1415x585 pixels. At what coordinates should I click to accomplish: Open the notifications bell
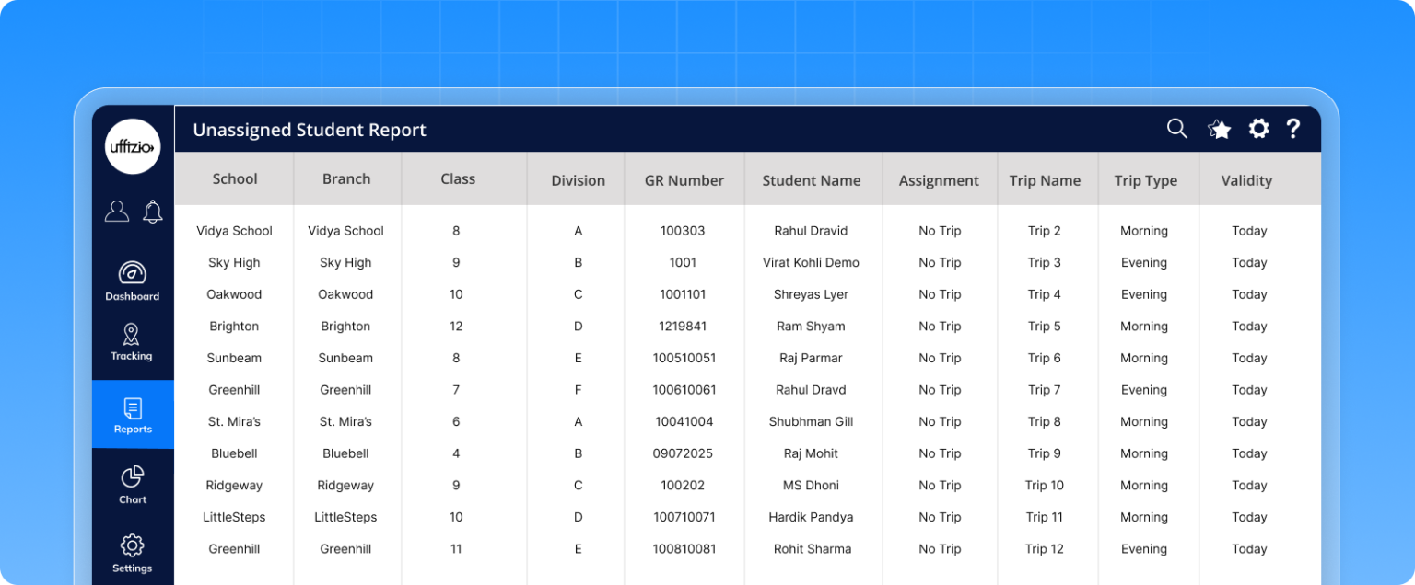[153, 212]
